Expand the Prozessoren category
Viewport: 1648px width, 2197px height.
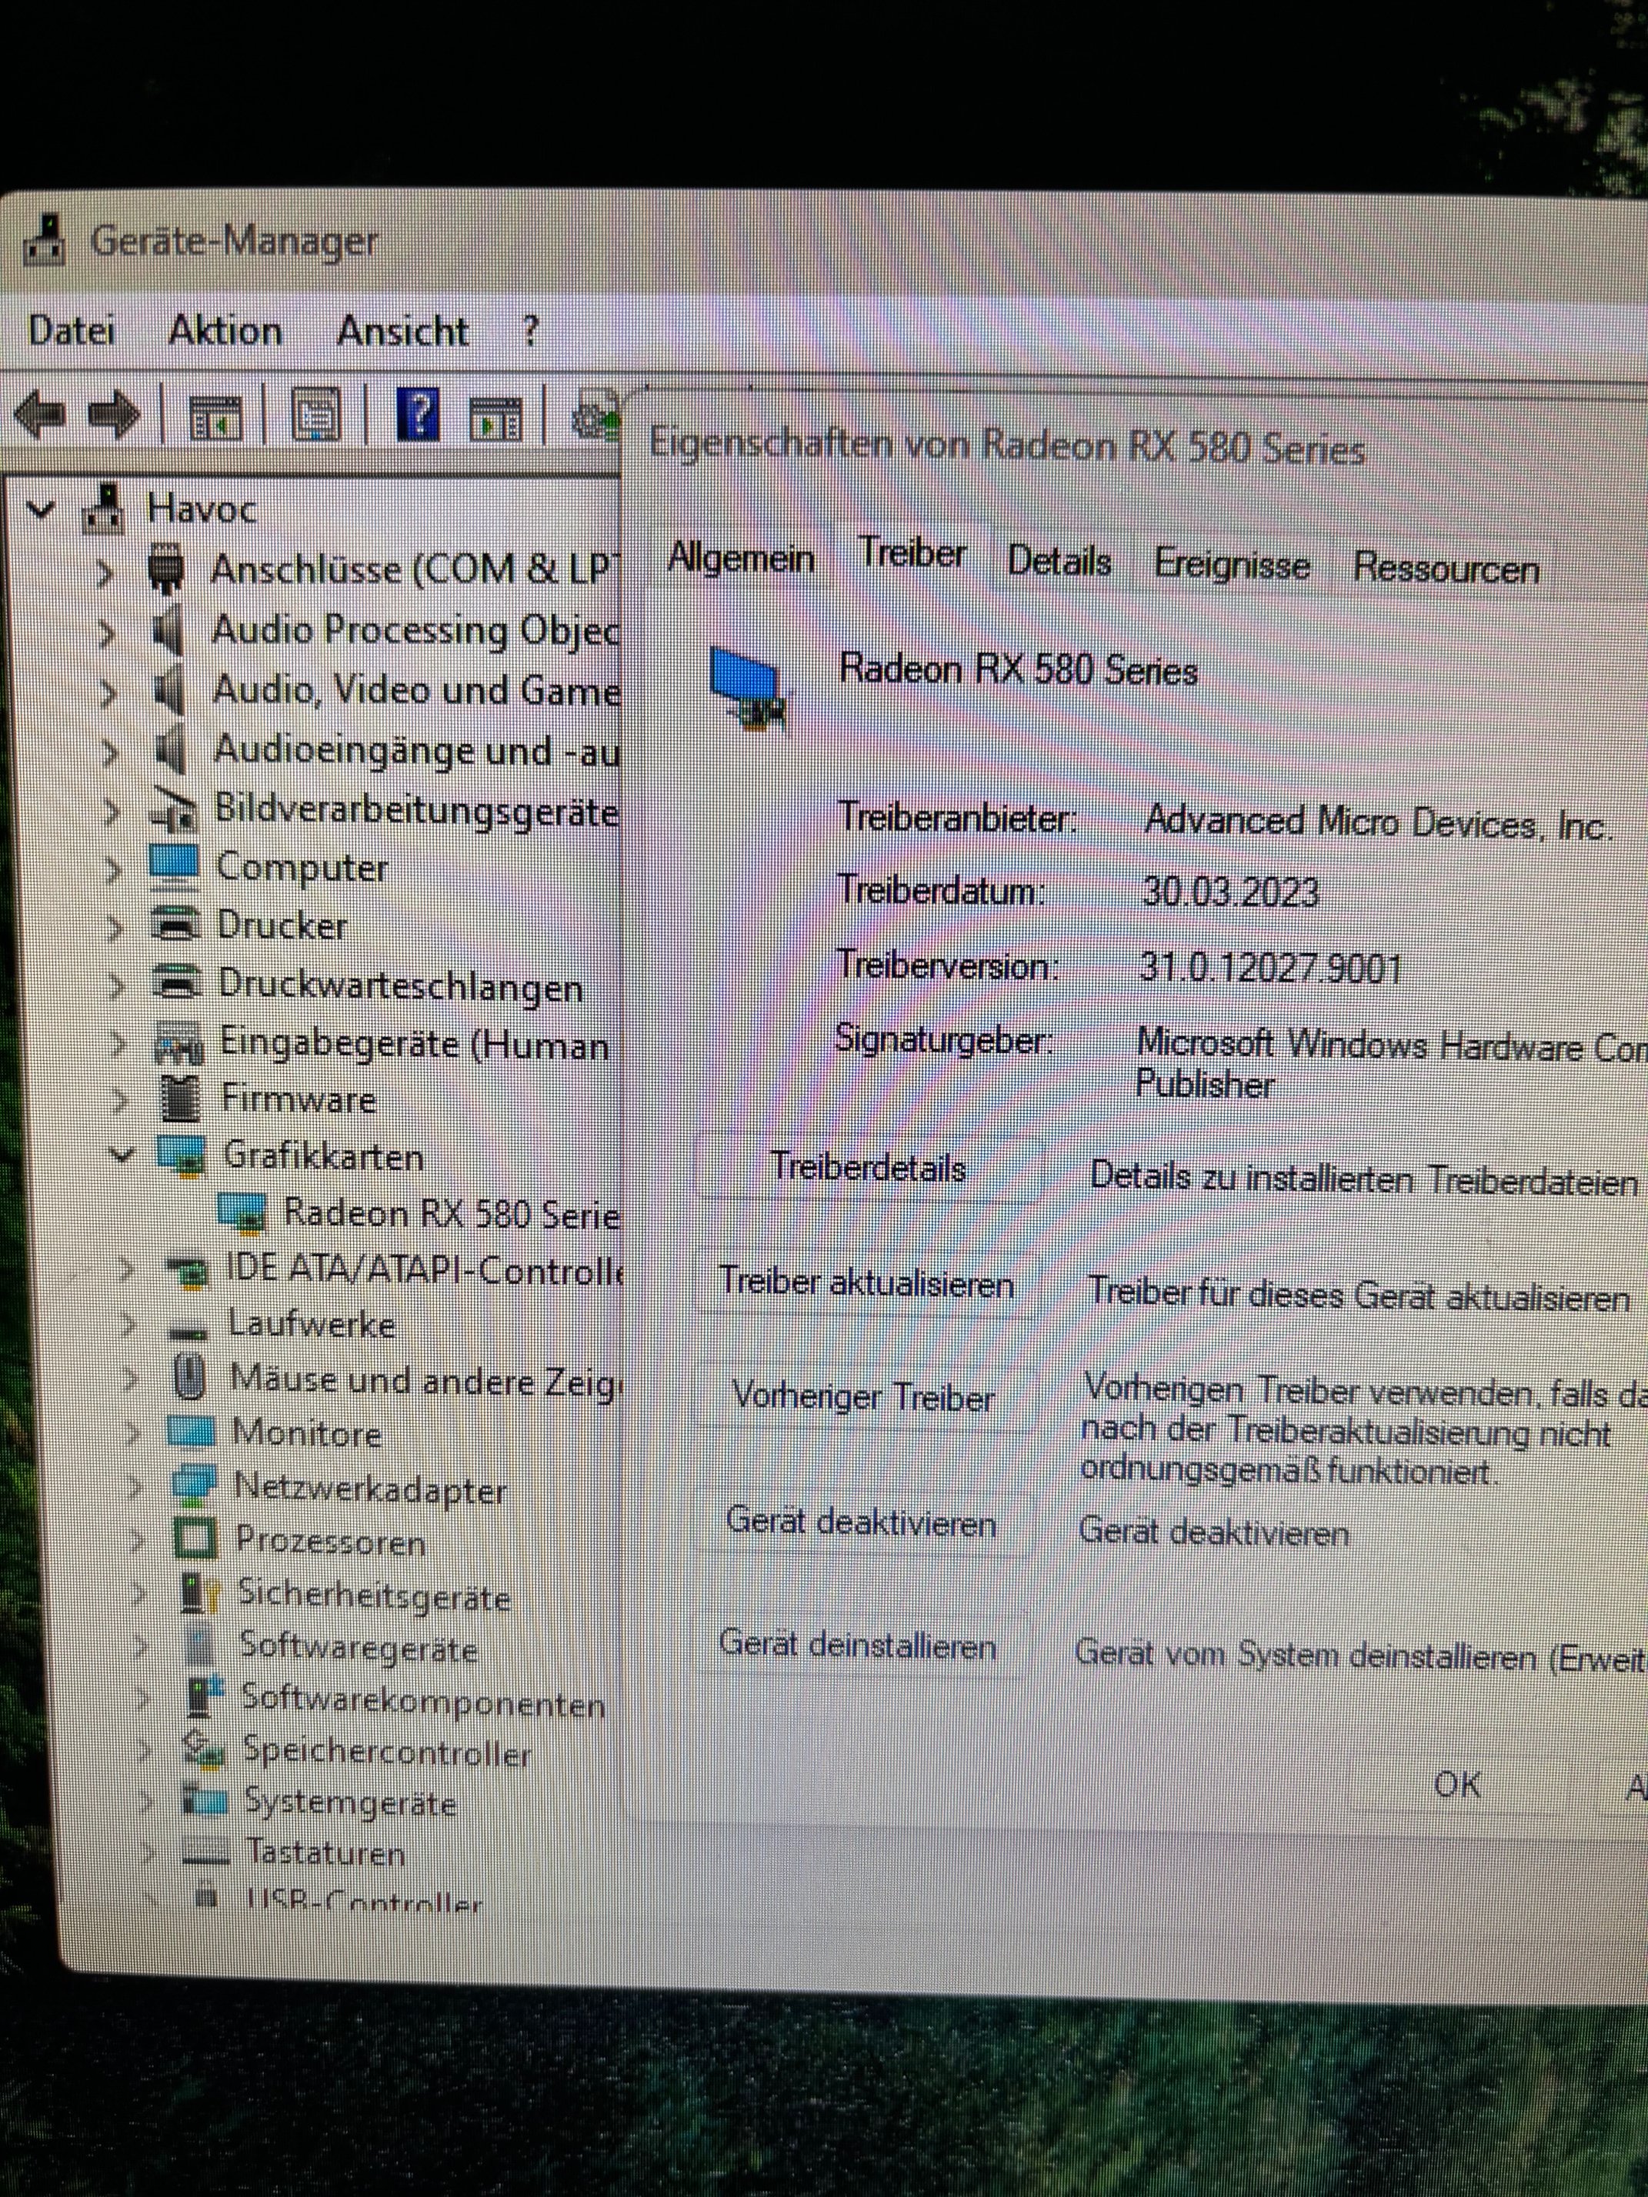pyautogui.click(x=136, y=1541)
